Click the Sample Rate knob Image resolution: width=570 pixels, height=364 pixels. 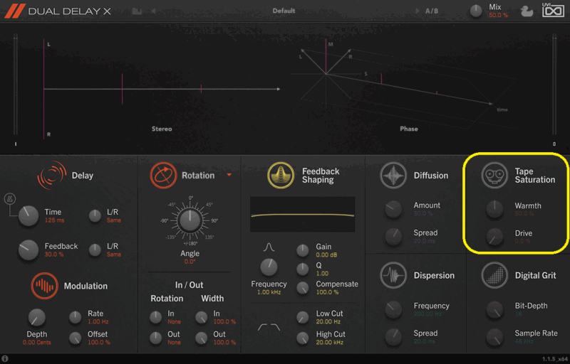(x=494, y=337)
